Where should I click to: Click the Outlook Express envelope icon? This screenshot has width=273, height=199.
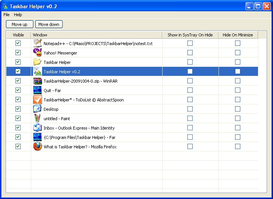(38, 128)
